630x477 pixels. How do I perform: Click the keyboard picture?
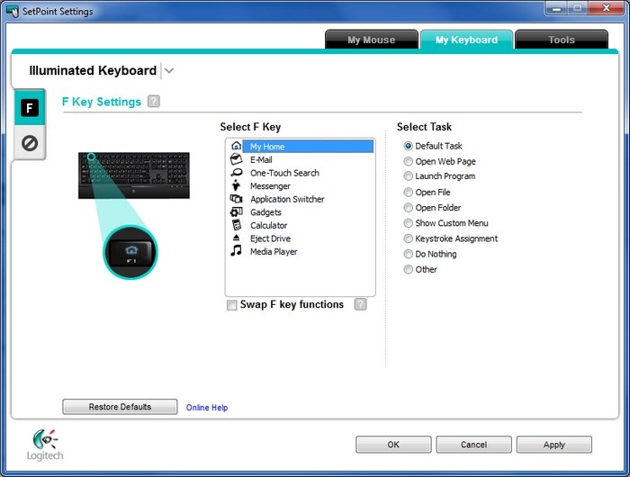point(134,175)
